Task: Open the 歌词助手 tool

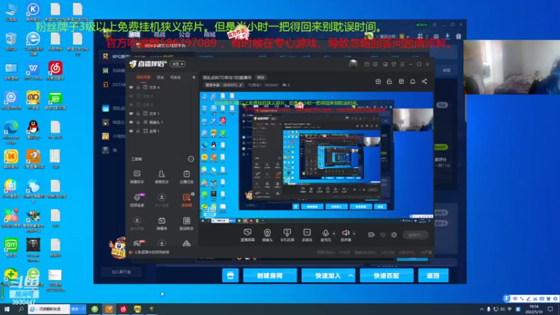Action: [186, 223]
